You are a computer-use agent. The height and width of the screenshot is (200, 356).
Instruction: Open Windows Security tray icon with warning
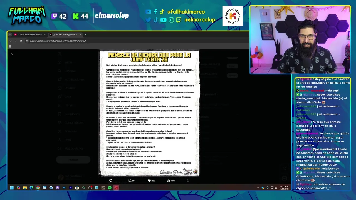(263, 188)
